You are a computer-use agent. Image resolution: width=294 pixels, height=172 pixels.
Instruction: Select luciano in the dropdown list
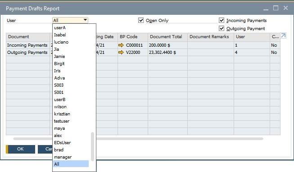71,42
